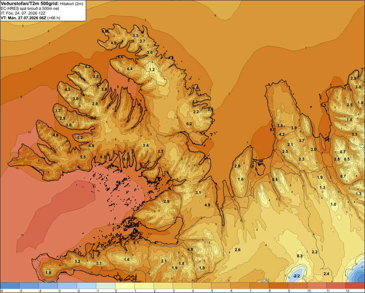Image resolution: width=365 pixels, height=293 pixels.
Task: Pick the legend swatch between -1 and 0
Action: 106,286
